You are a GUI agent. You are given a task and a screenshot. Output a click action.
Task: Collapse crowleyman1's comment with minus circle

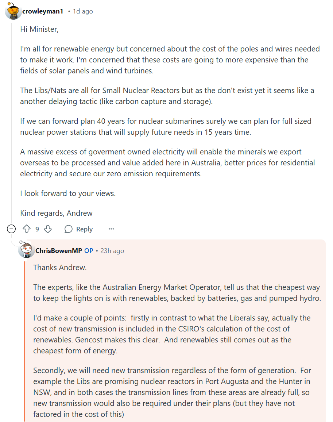click(11, 229)
